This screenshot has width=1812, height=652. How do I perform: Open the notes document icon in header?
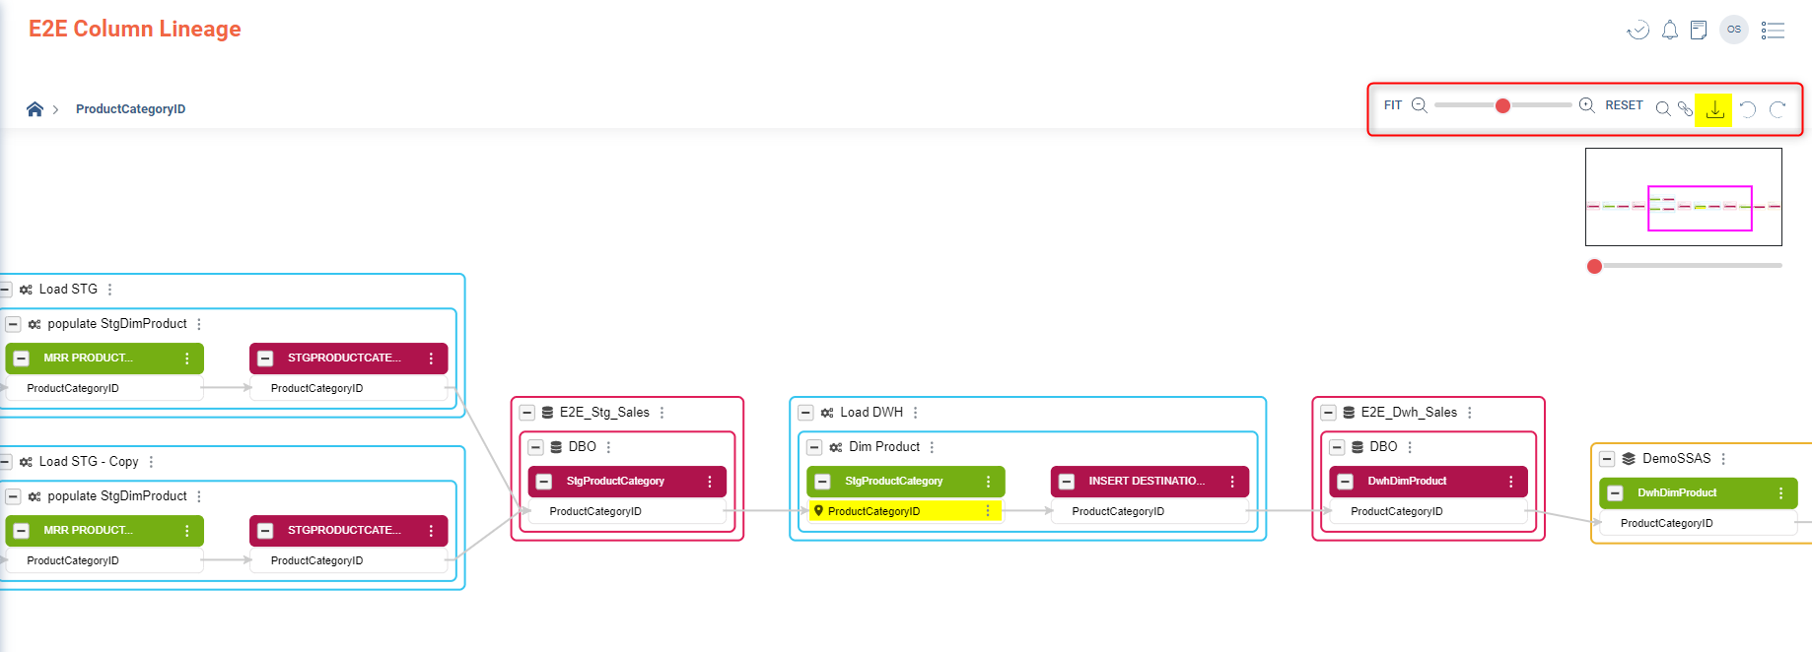1698,31
